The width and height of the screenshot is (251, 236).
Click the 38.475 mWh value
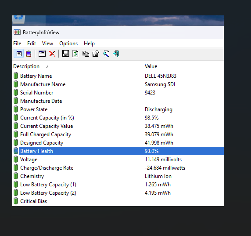(159, 126)
